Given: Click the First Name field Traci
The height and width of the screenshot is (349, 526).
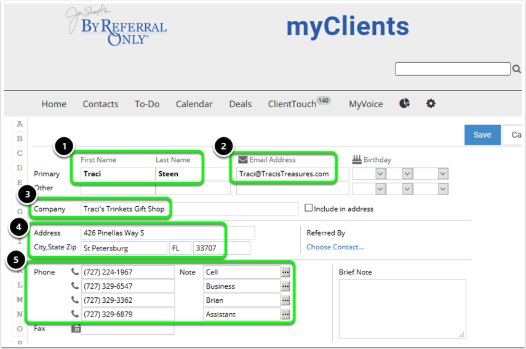Looking at the screenshot, I should (118, 174).
